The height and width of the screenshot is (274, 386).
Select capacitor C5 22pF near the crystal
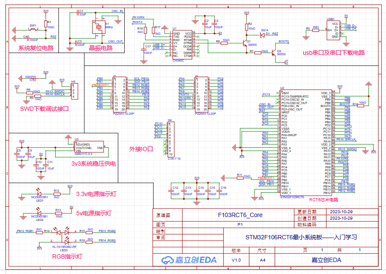(76, 43)
